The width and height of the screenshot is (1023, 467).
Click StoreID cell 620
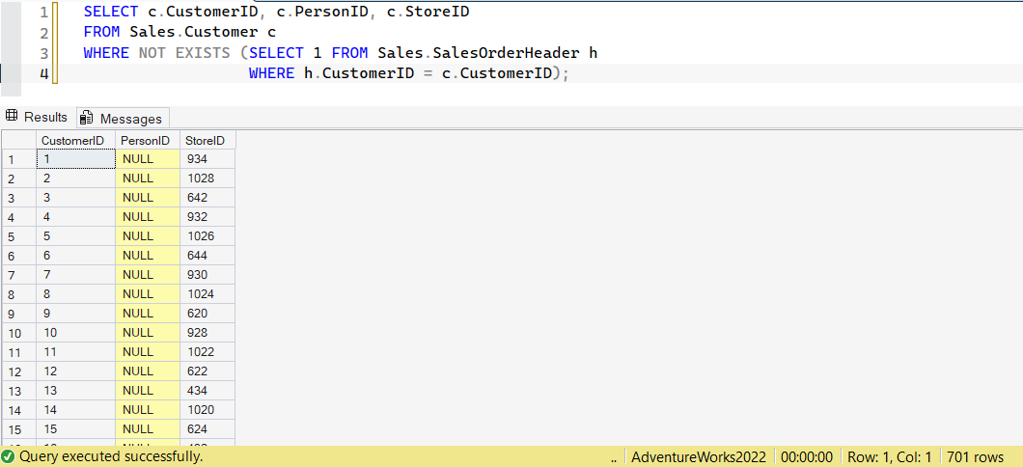[207, 313]
